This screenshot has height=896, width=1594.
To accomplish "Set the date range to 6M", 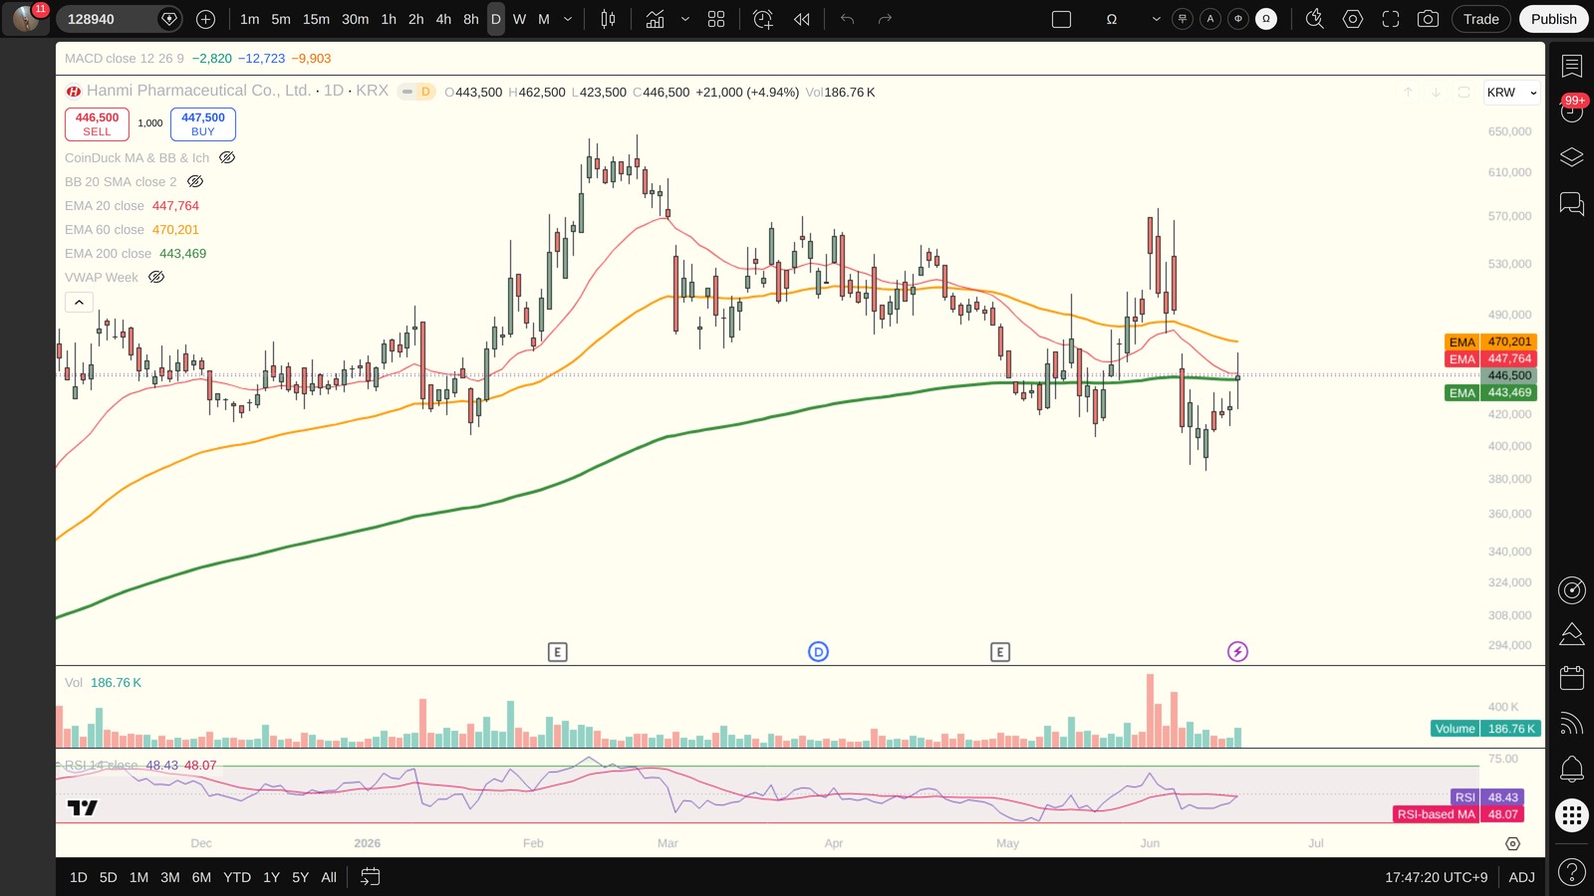I will coord(201,877).
